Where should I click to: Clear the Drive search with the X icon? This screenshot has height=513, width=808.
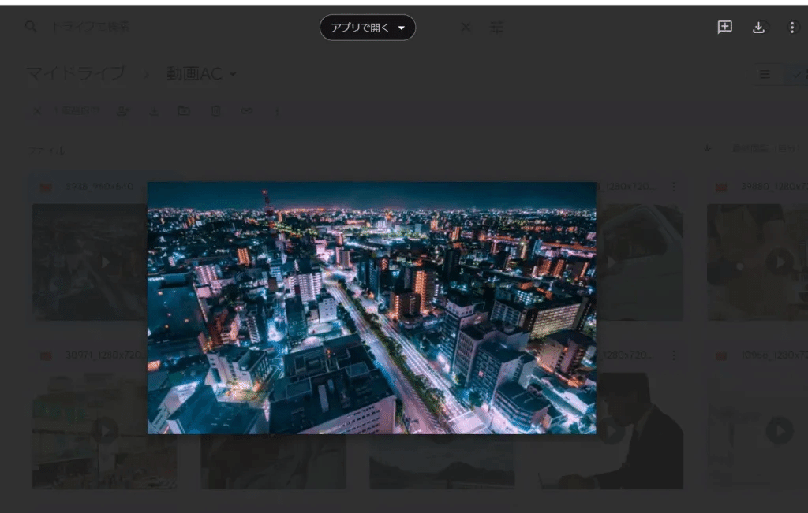466,27
